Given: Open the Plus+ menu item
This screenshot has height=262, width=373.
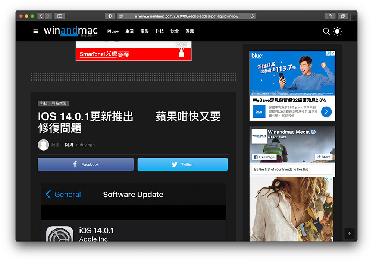Looking at the screenshot, I should pyautogui.click(x=113, y=31).
